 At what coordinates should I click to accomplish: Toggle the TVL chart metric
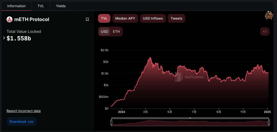pos(104,18)
